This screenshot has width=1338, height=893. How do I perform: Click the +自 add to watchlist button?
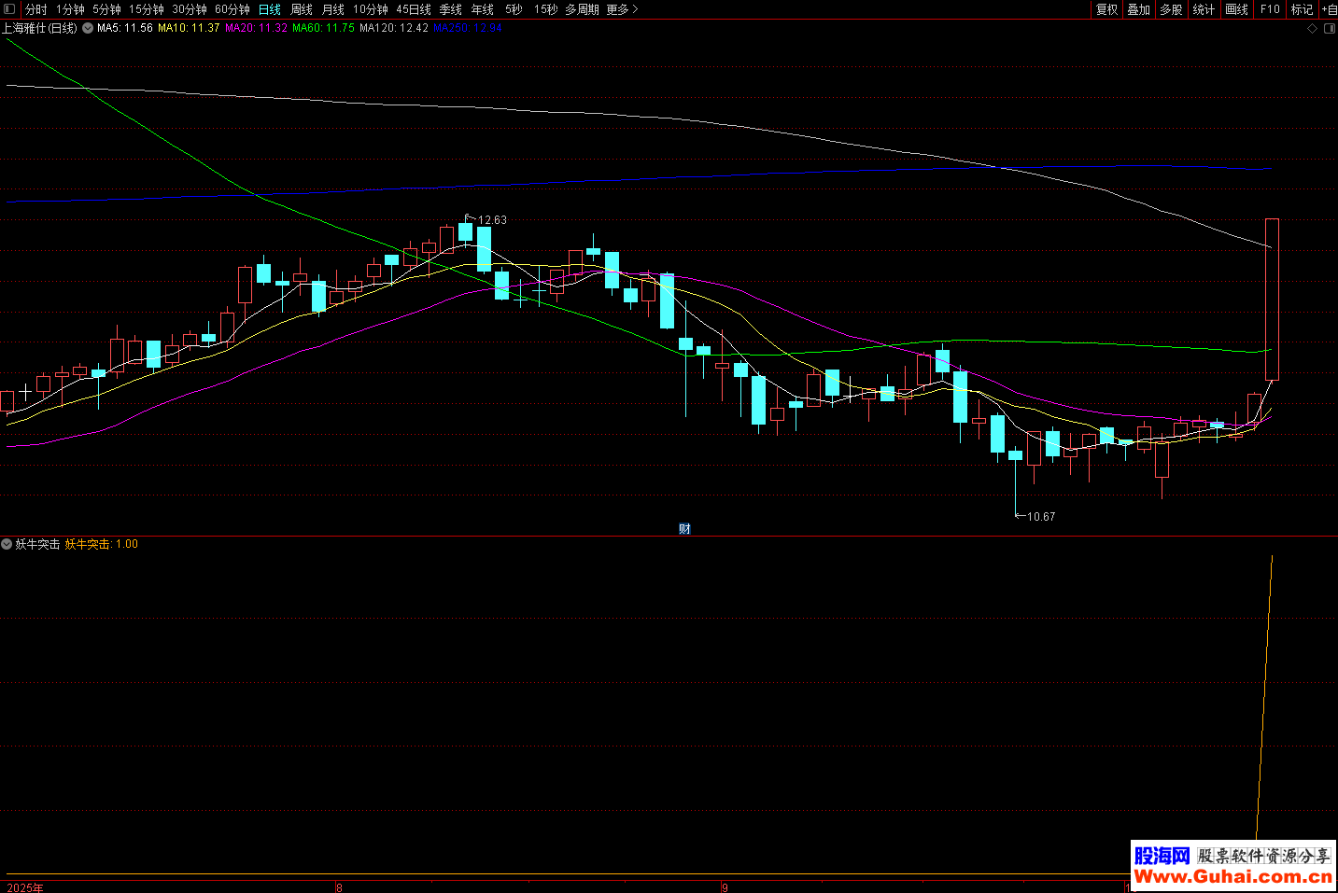click(x=1330, y=9)
